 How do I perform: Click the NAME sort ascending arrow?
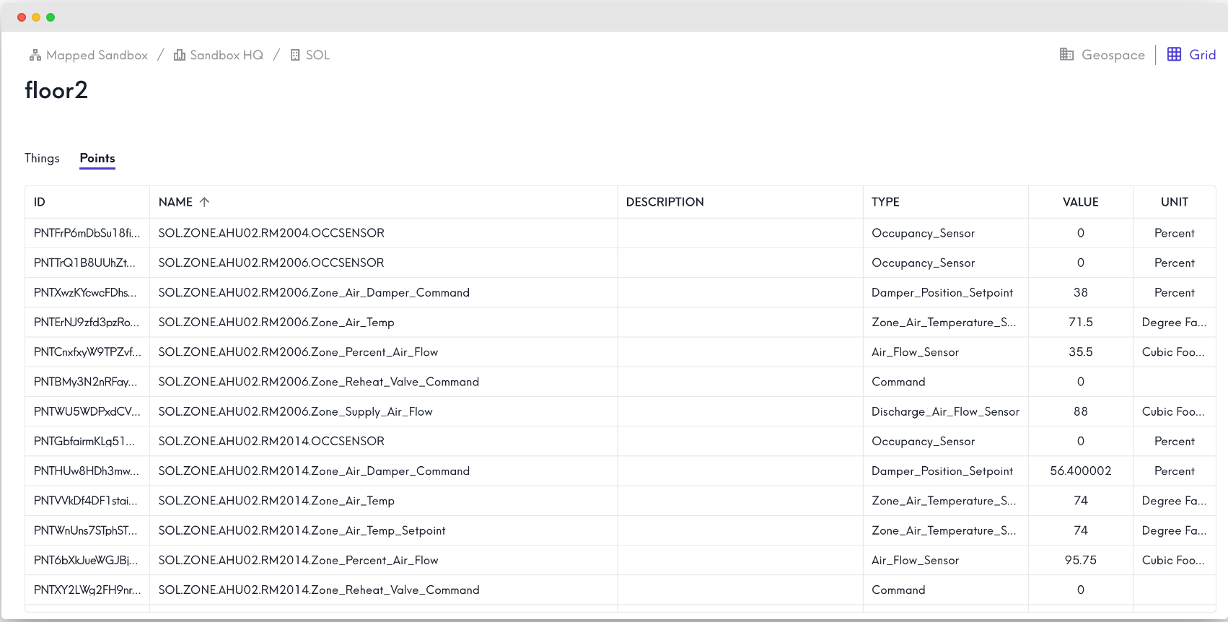click(204, 202)
